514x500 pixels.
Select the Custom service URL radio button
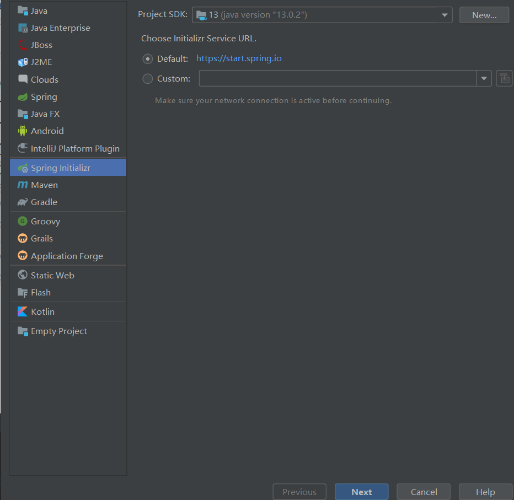tap(147, 79)
